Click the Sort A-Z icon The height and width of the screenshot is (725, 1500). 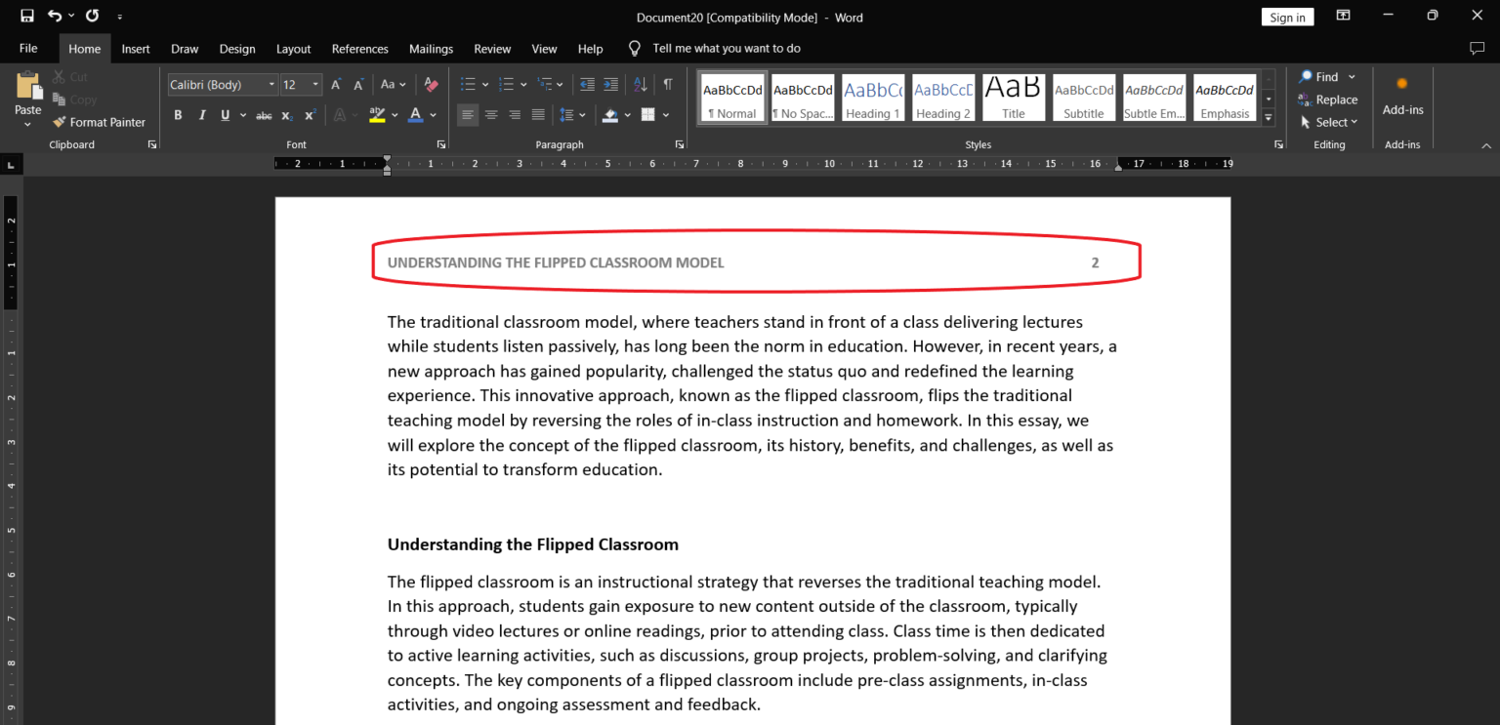click(641, 85)
